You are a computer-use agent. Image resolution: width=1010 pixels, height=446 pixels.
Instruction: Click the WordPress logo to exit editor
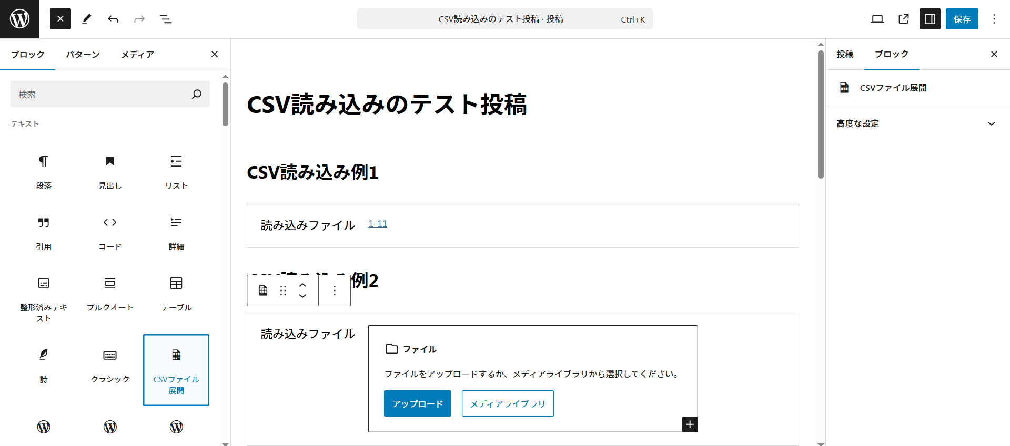tap(19, 19)
